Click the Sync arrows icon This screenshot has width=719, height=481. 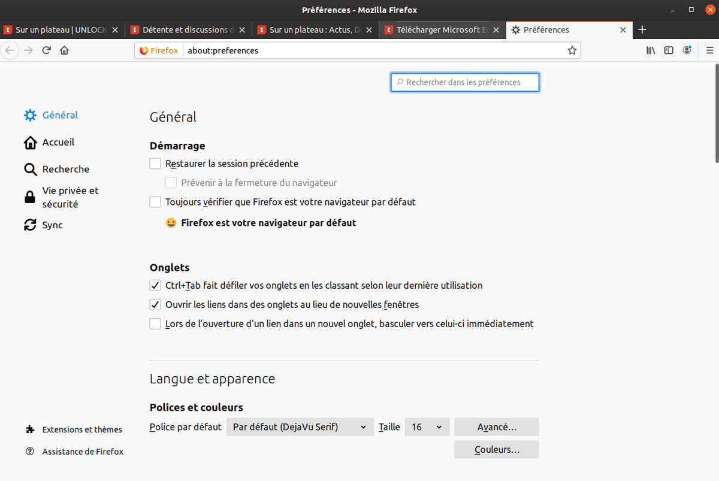tap(30, 225)
